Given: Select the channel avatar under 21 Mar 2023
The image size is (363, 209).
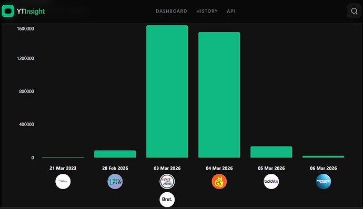Looking at the screenshot, I should click(63, 182).
